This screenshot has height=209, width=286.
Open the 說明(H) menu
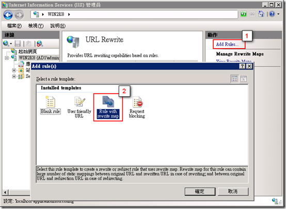point(58,26)
